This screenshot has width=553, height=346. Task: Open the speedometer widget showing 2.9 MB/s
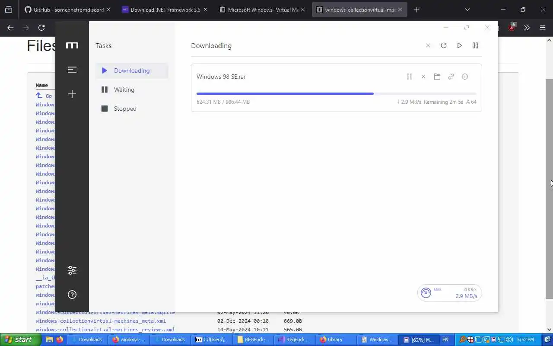pyautogui.click(x=449, y=293)
